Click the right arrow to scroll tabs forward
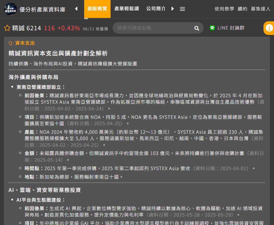 pyautogui.click(x=172, y=8)
